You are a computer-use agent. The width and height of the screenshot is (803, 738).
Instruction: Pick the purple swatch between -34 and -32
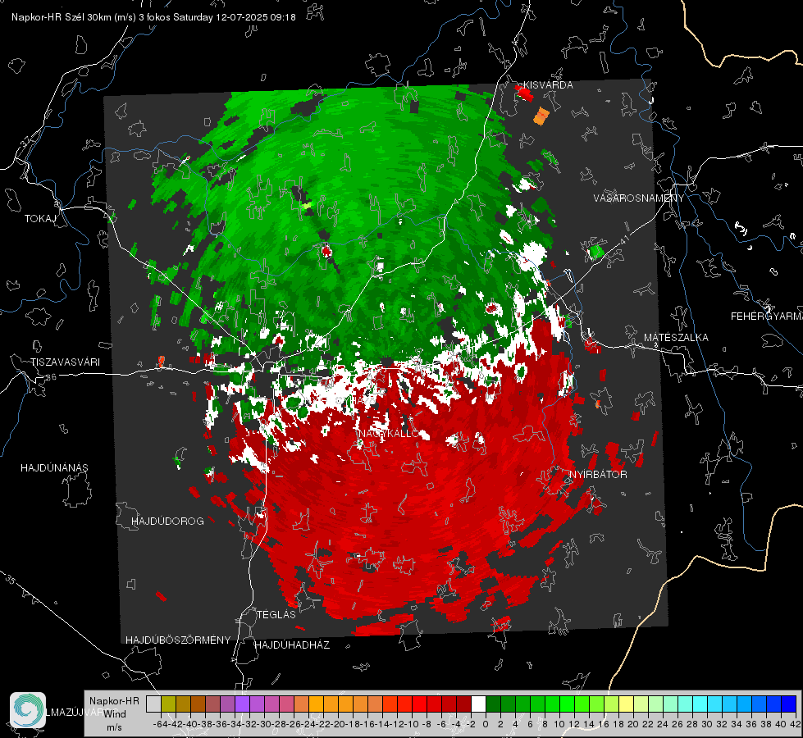tap(242, 704)
